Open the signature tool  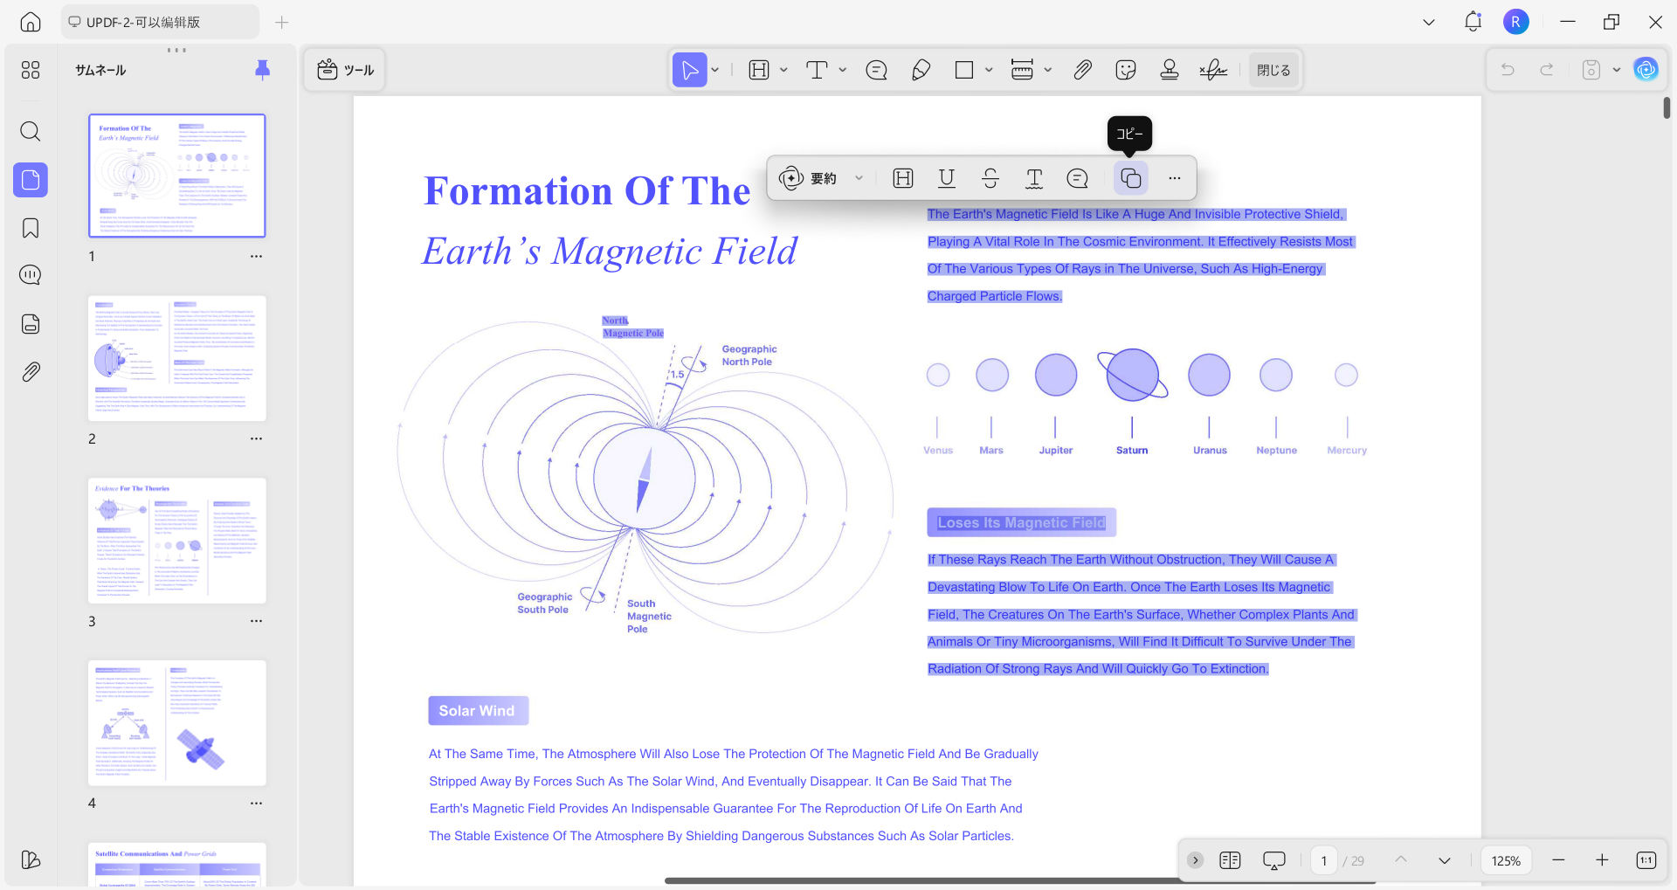click(1213, 70)
